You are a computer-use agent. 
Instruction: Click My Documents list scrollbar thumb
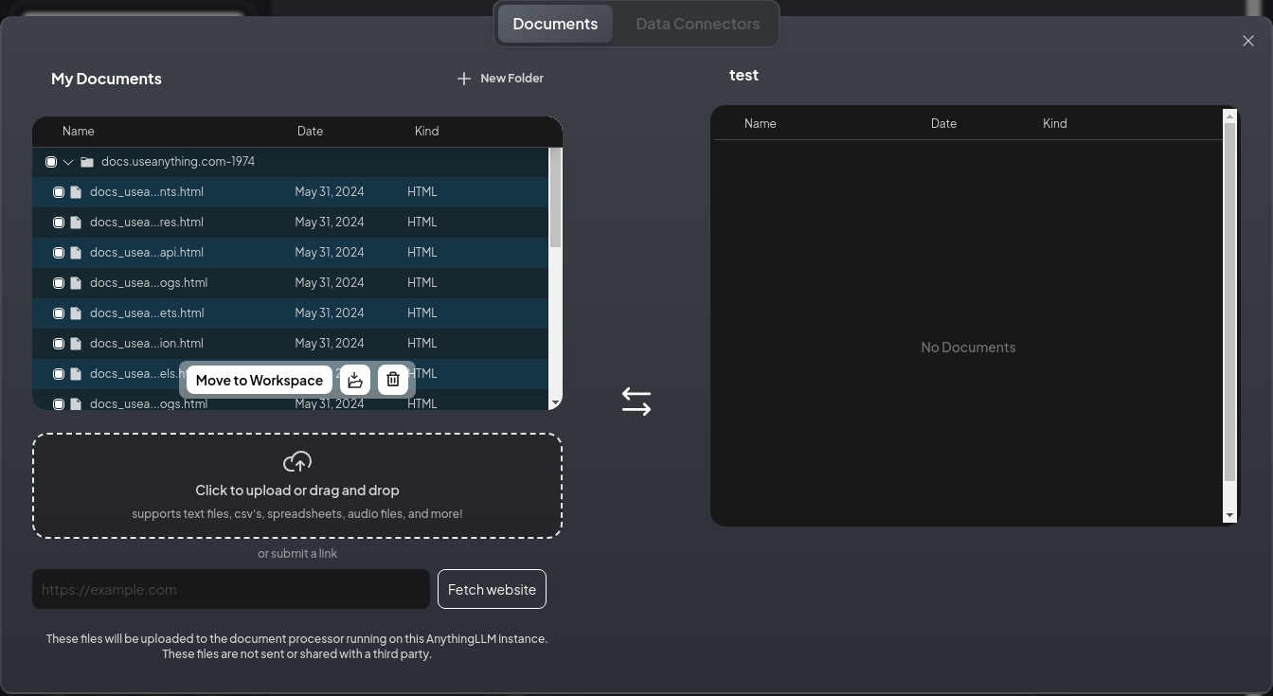pyautogui.click(x=556, y=198)
